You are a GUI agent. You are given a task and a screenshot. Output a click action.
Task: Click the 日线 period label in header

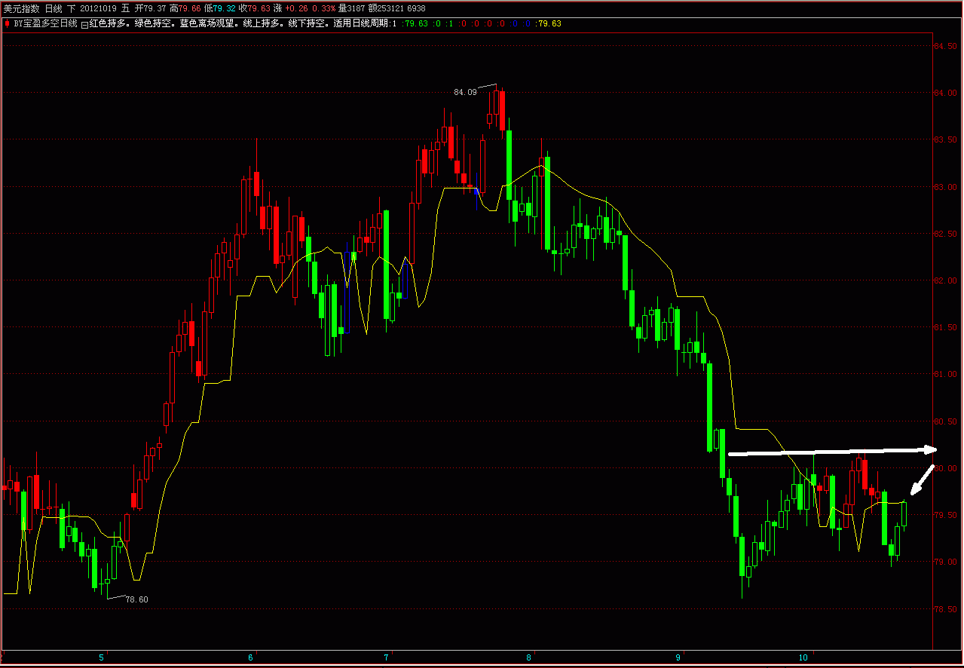point(54,8)
